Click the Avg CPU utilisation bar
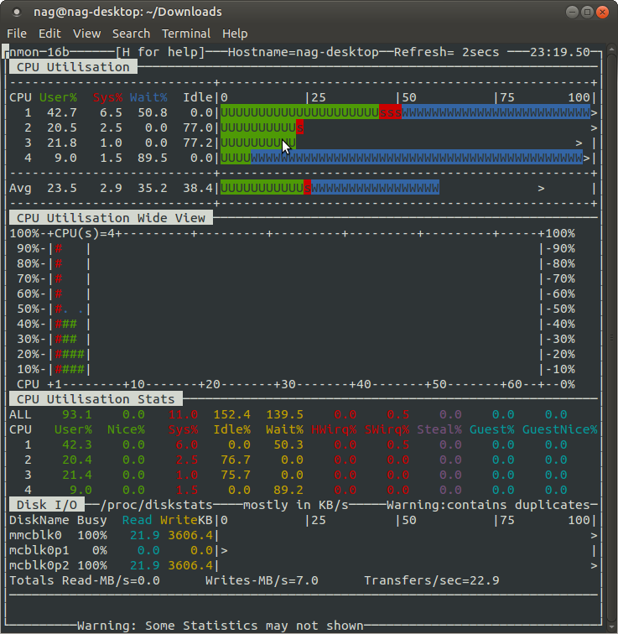 click(x=330, y=188)
